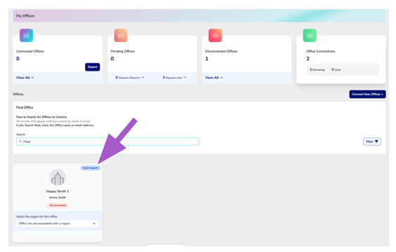Open Requests Sent link
The width and height of the screenshot is (396, 252).
click(x=174, y=78)
